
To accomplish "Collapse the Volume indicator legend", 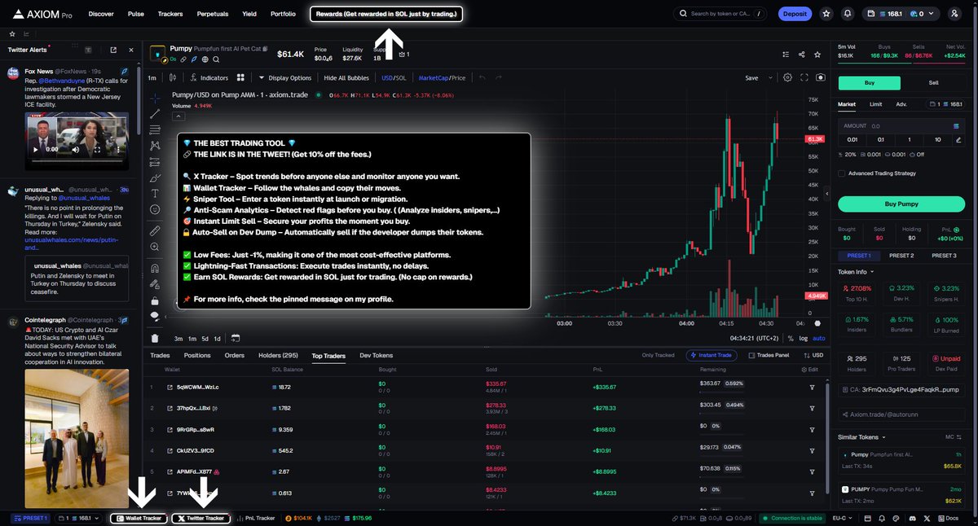I will point(177,116).
